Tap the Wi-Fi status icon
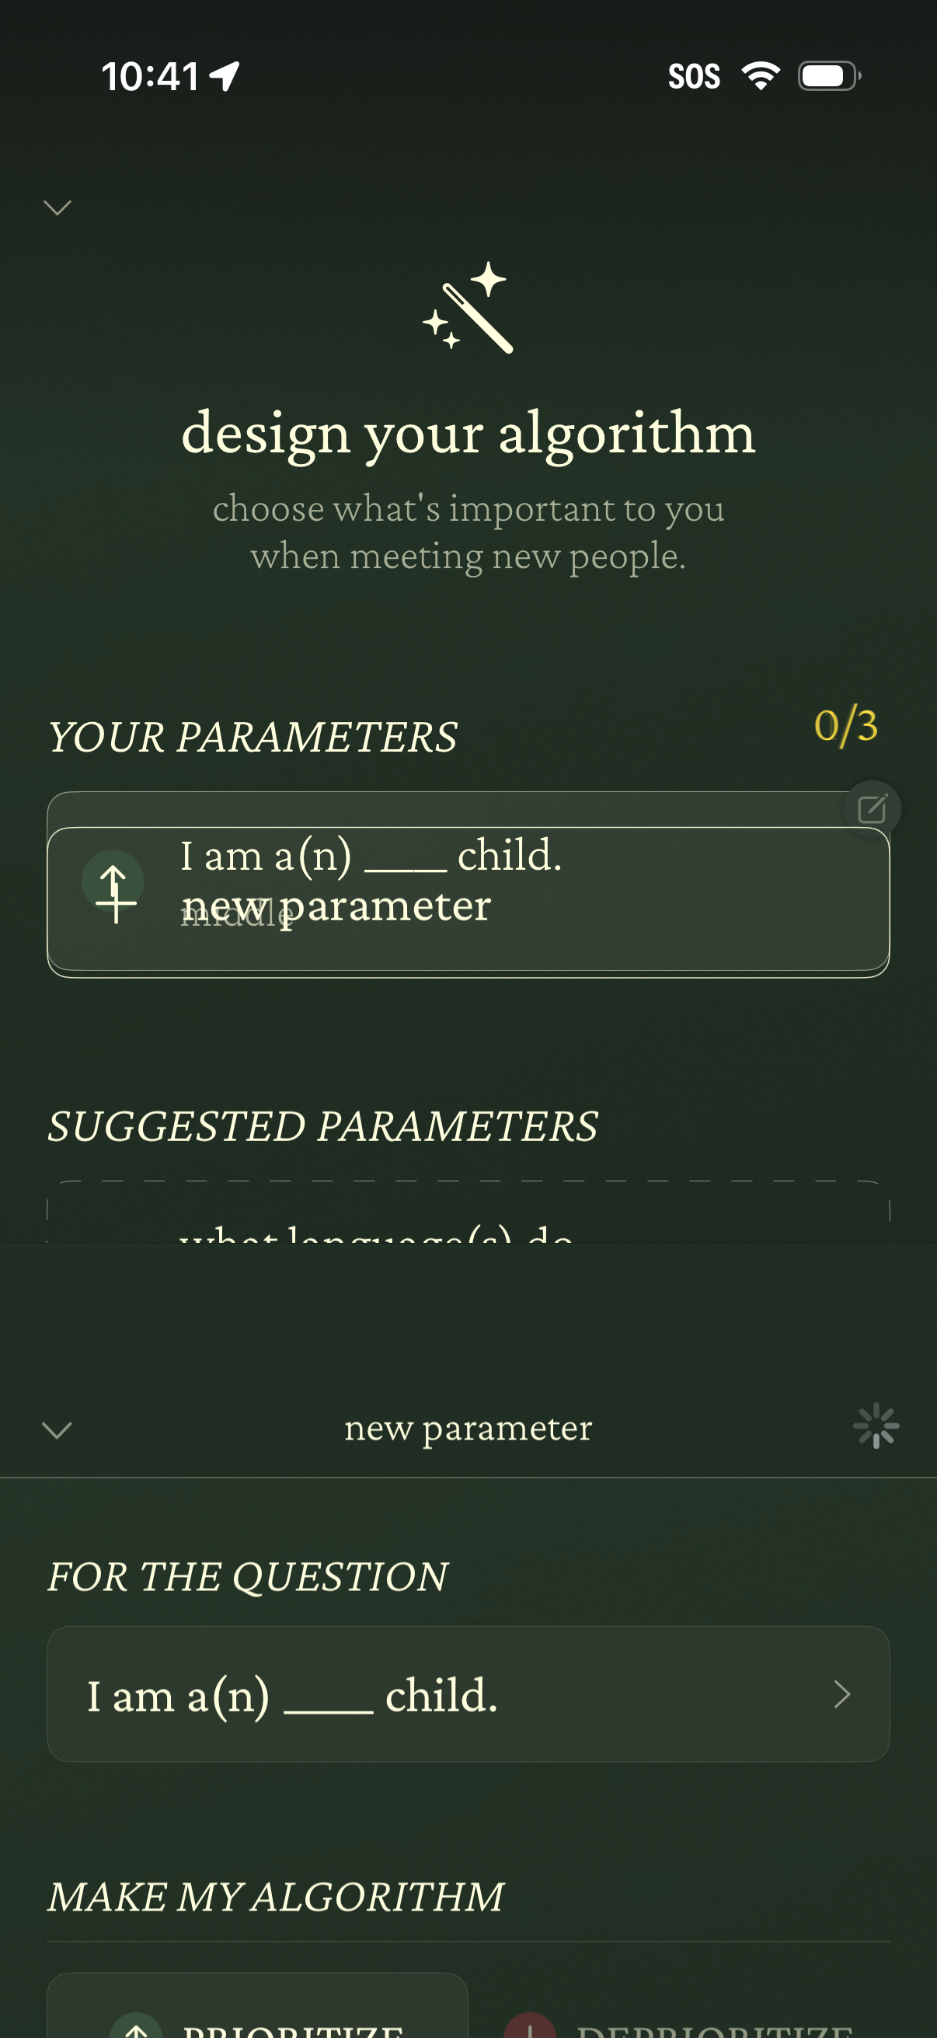Viewport: 937px width, 2038px height. coord(760,76)
